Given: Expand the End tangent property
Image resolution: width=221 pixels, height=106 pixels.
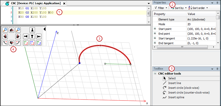Looking at the screenshot, I should click(x=155, y=43).
